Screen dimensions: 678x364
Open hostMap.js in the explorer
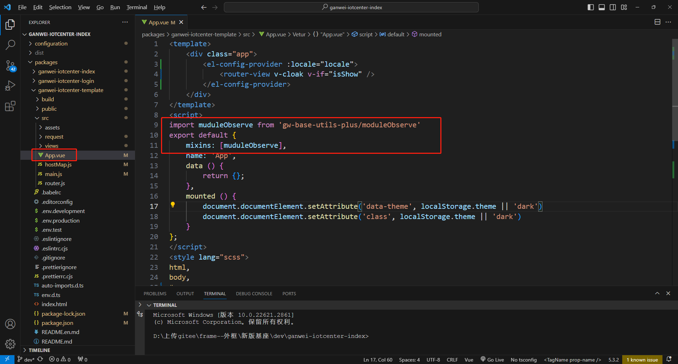[x=58, y=165]
